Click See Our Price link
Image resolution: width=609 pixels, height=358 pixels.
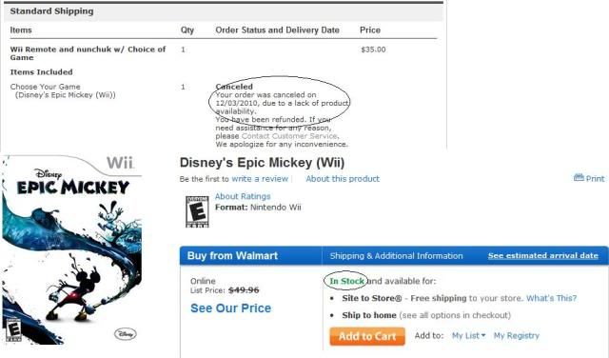coord(230,308)
